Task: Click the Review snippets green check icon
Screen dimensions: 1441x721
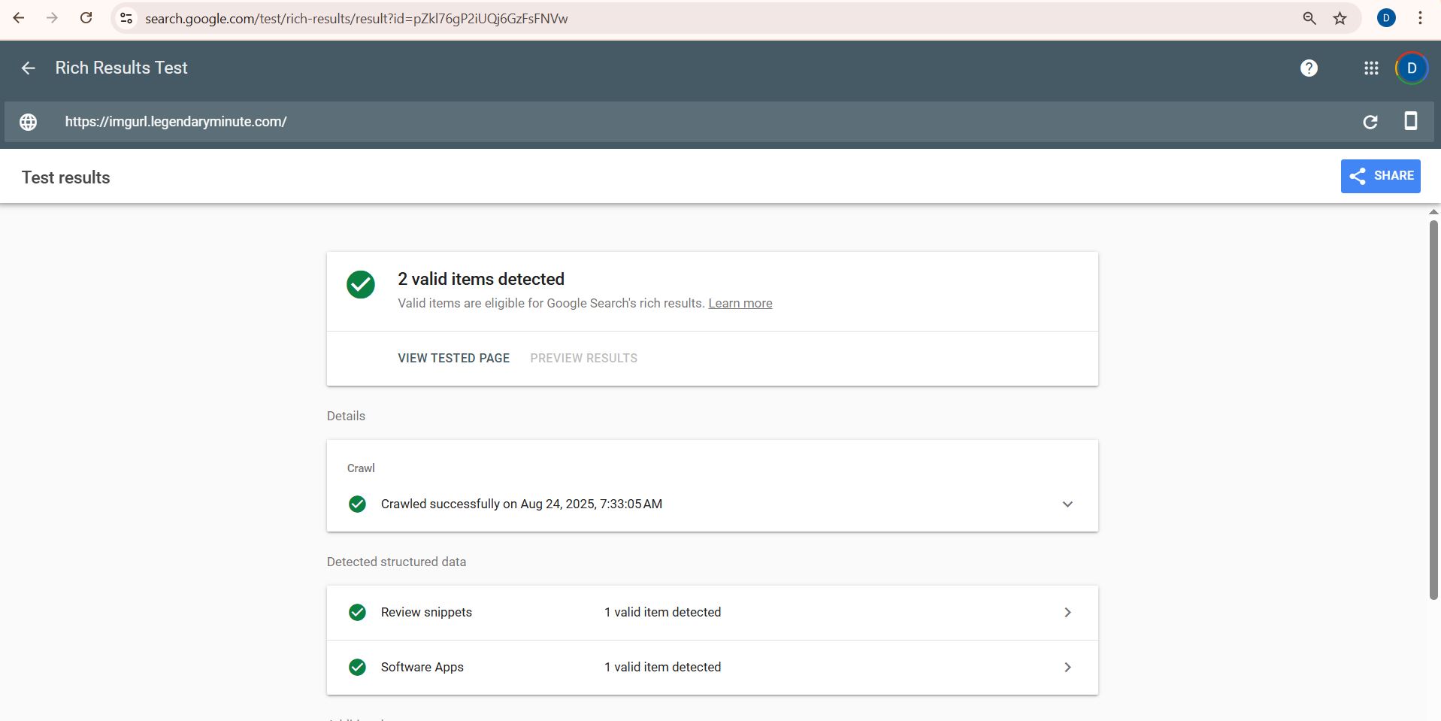Action: 357,612
